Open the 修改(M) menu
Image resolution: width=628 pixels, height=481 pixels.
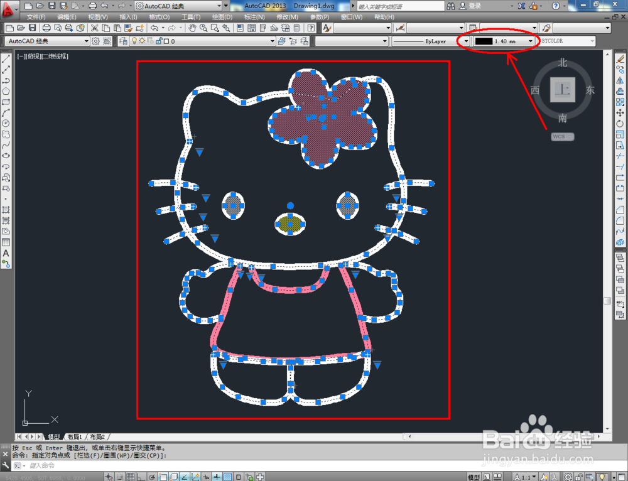click(287, 17)
